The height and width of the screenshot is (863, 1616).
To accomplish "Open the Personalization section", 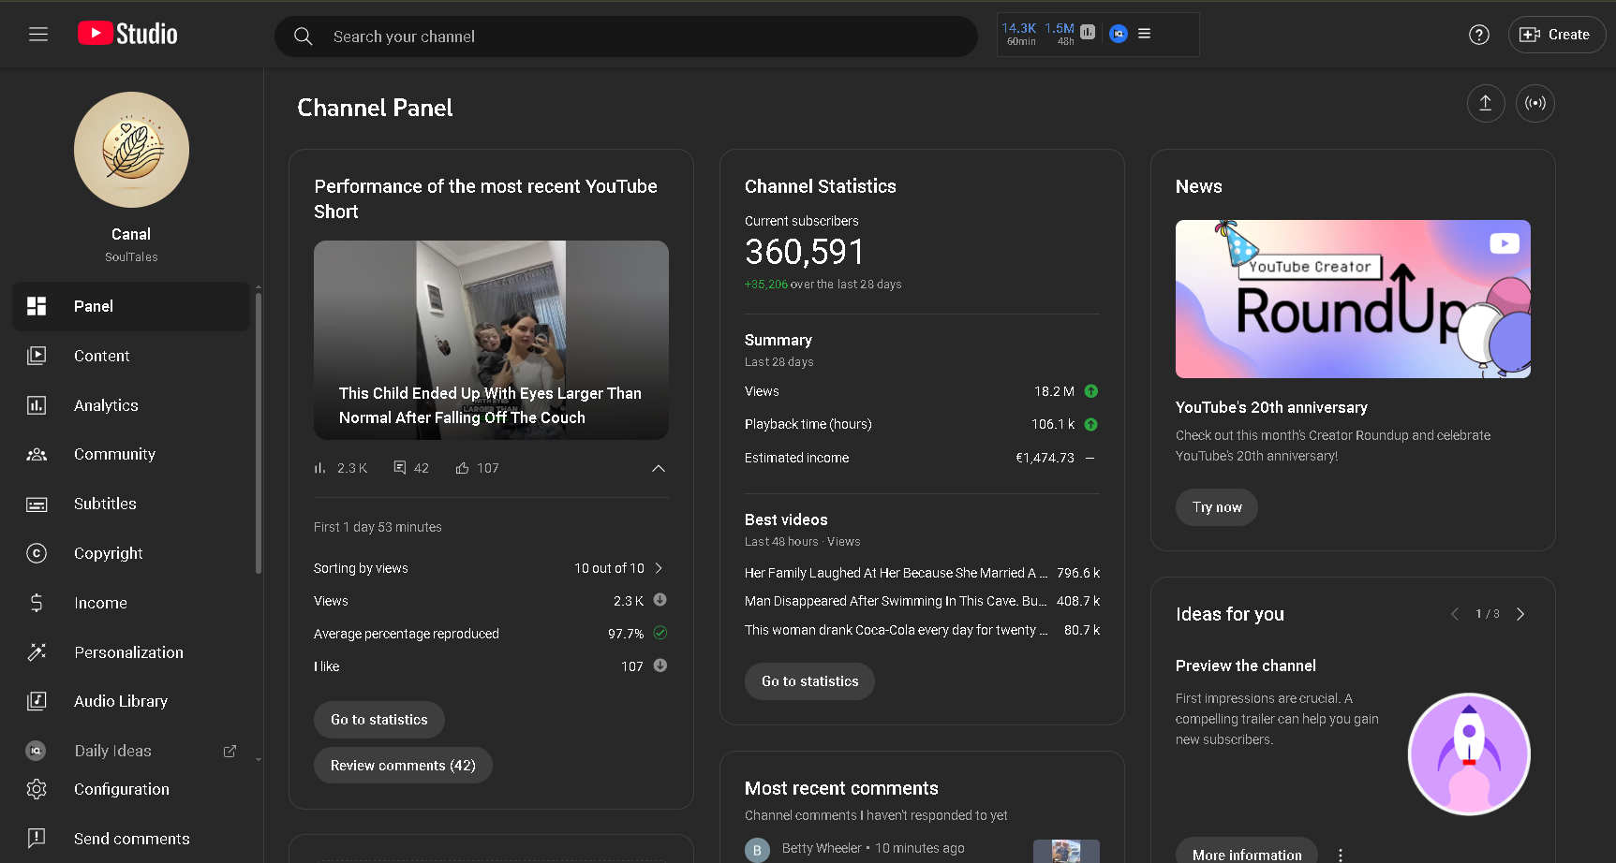I will point(131,652).
